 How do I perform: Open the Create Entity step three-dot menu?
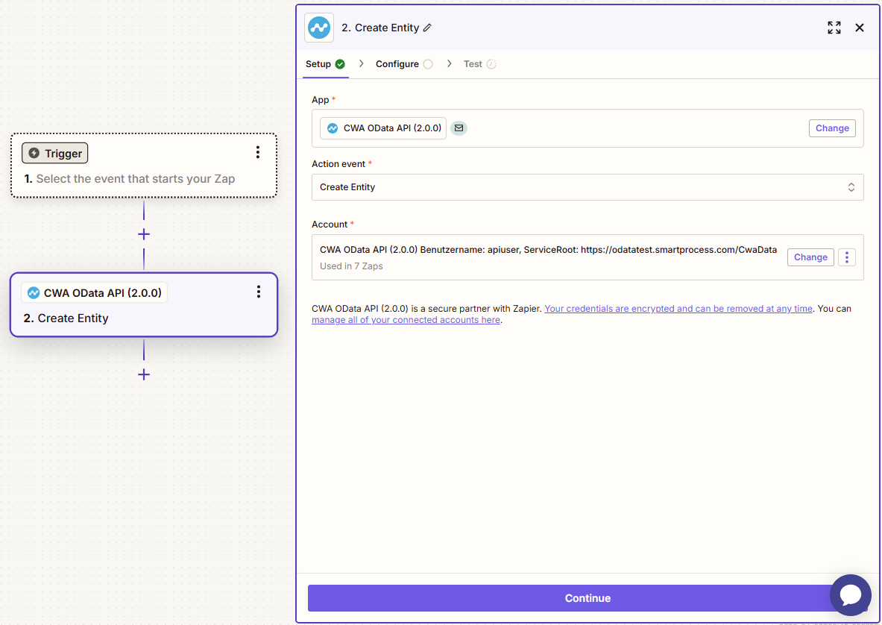click(x=259, y=292)
